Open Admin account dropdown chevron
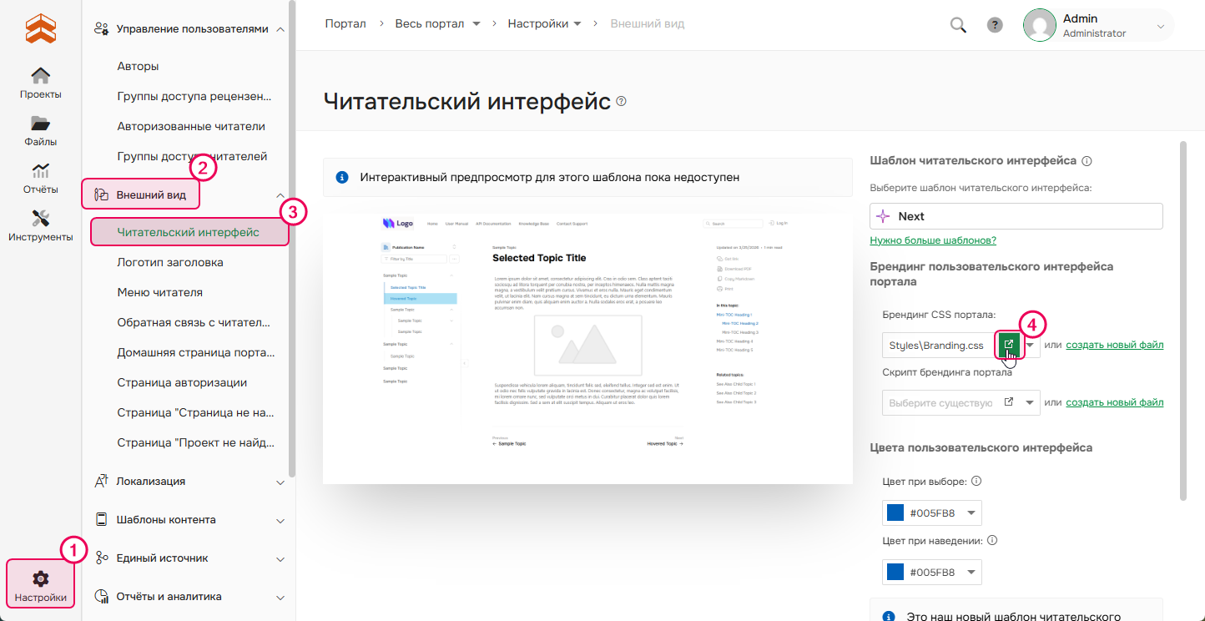The image size is (1205, 621). (x=1160, y=27)
